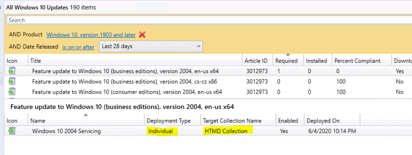Select the consumer editions version 2004 en-us x64 row
412x155 pixels.
pyautogui.click(x=208, y=92)
